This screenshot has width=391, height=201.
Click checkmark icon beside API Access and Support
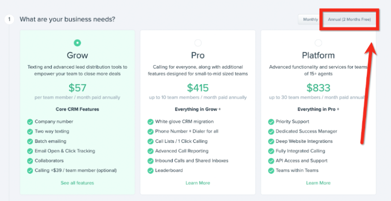click(271, 161)
